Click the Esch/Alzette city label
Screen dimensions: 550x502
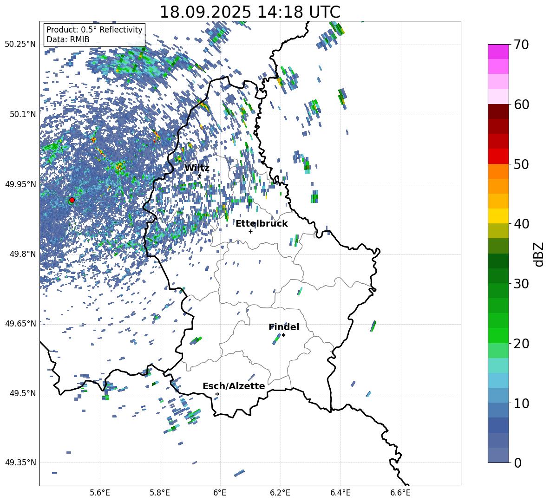point(234,386)
